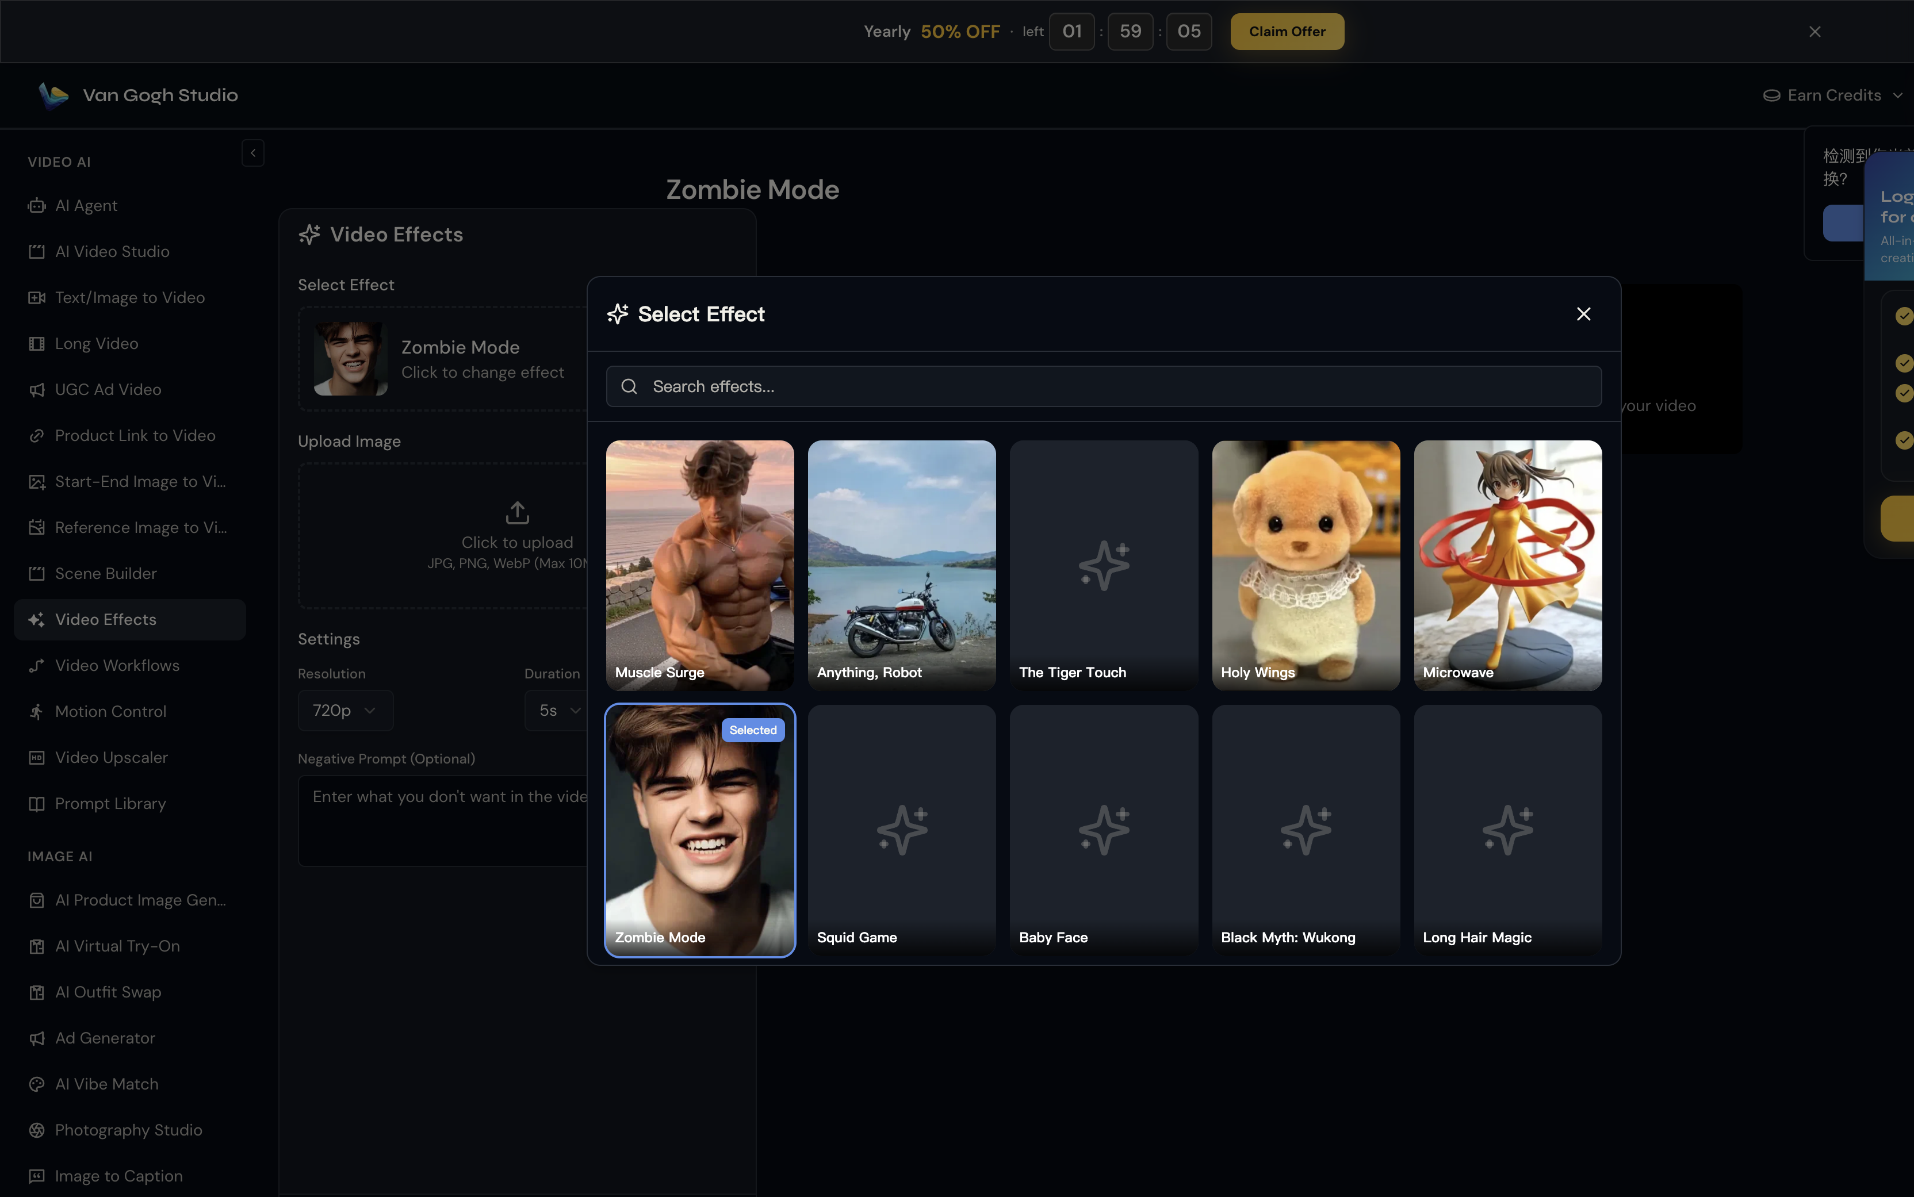Select the Baby Face effect
This screenshot has height=1197, width=1914.
pyautogui.click(x=1104, y=830)
